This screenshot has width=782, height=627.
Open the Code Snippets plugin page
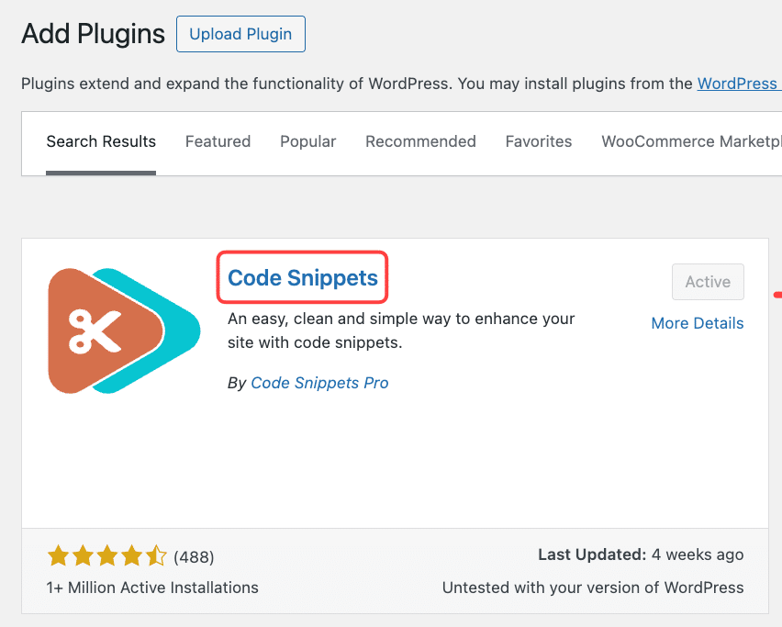[x=302, y=277]
